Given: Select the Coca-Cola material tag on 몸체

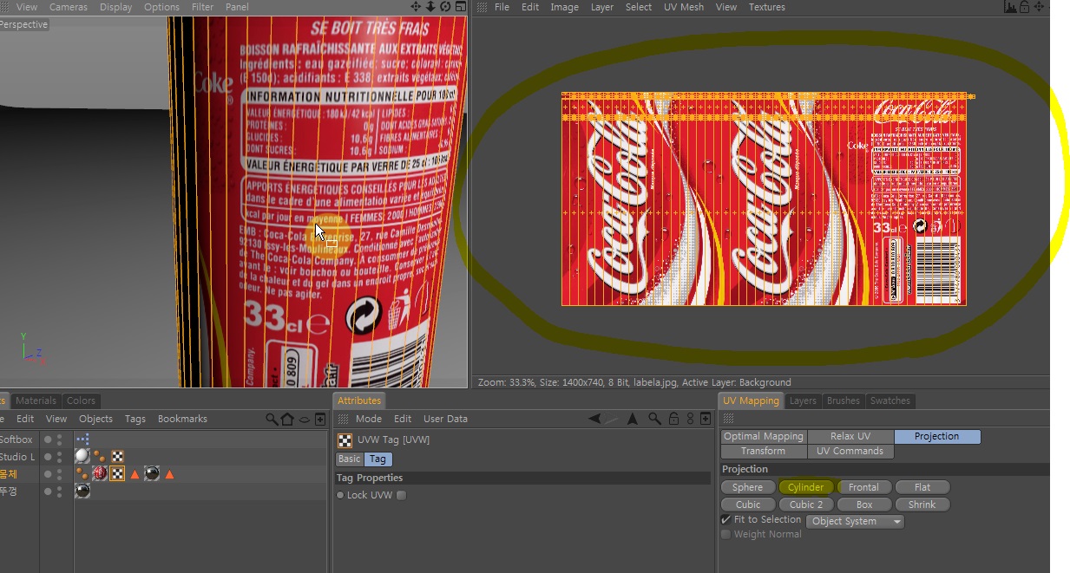Looking at the screenshot, I should click(100, 474).
